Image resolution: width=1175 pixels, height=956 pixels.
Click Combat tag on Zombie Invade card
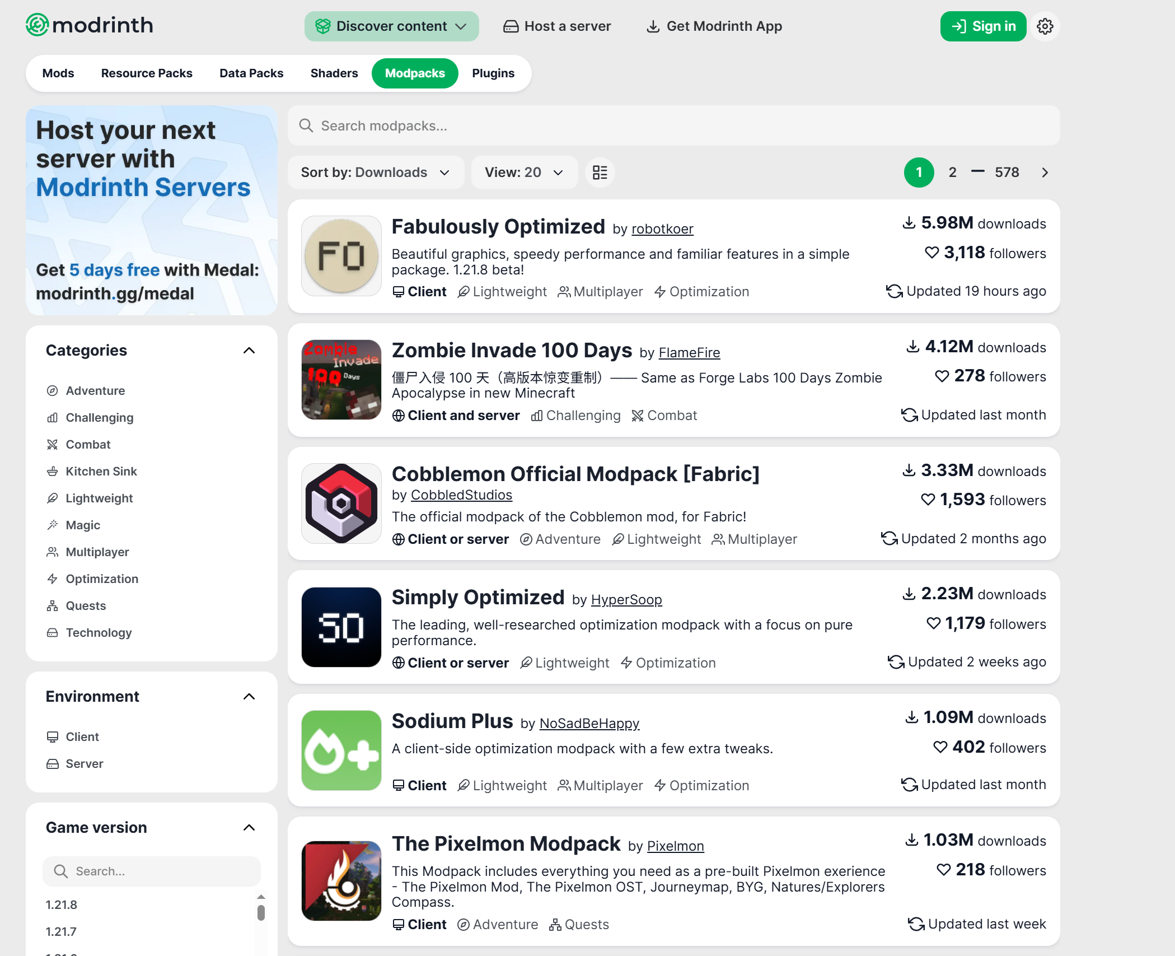click(x=664, y=416)
